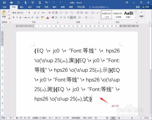This screenshot has width=152, height=120.
Task: Click the Sort icon in paragraph group
Action: (93, 13)
